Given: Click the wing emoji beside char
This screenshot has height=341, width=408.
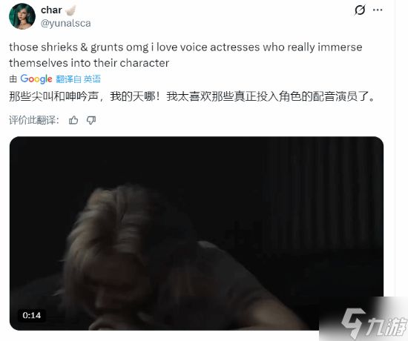Looking at the screenshot, I should coord(70,10).
